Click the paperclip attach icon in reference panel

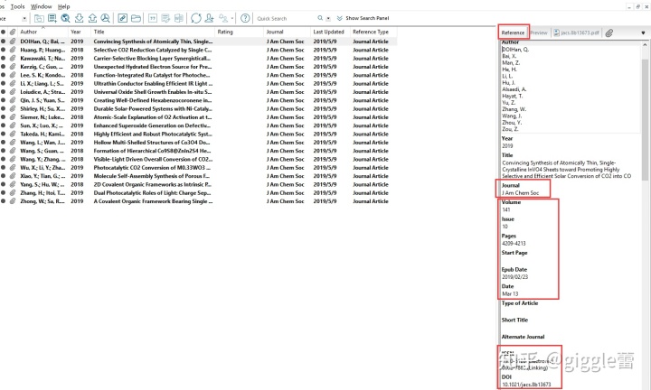pos(609,32)
